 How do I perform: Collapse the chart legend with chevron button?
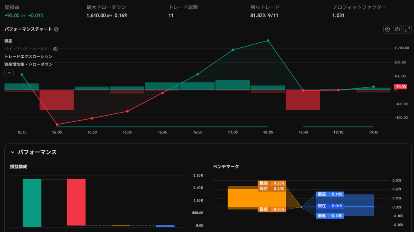click(9, 73)
